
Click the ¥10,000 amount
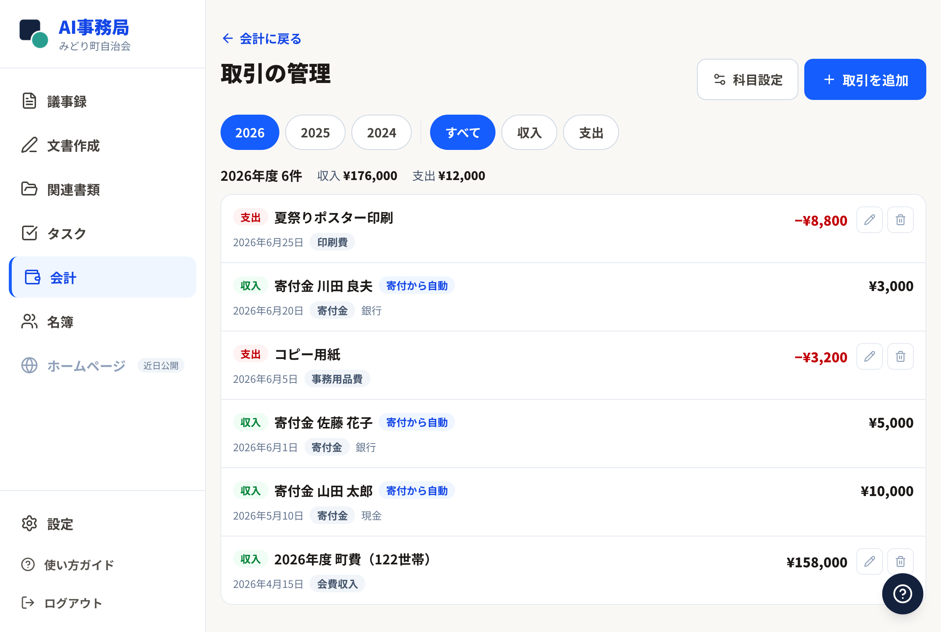pos(887,491)
